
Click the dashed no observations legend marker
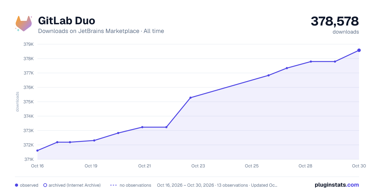113,185
